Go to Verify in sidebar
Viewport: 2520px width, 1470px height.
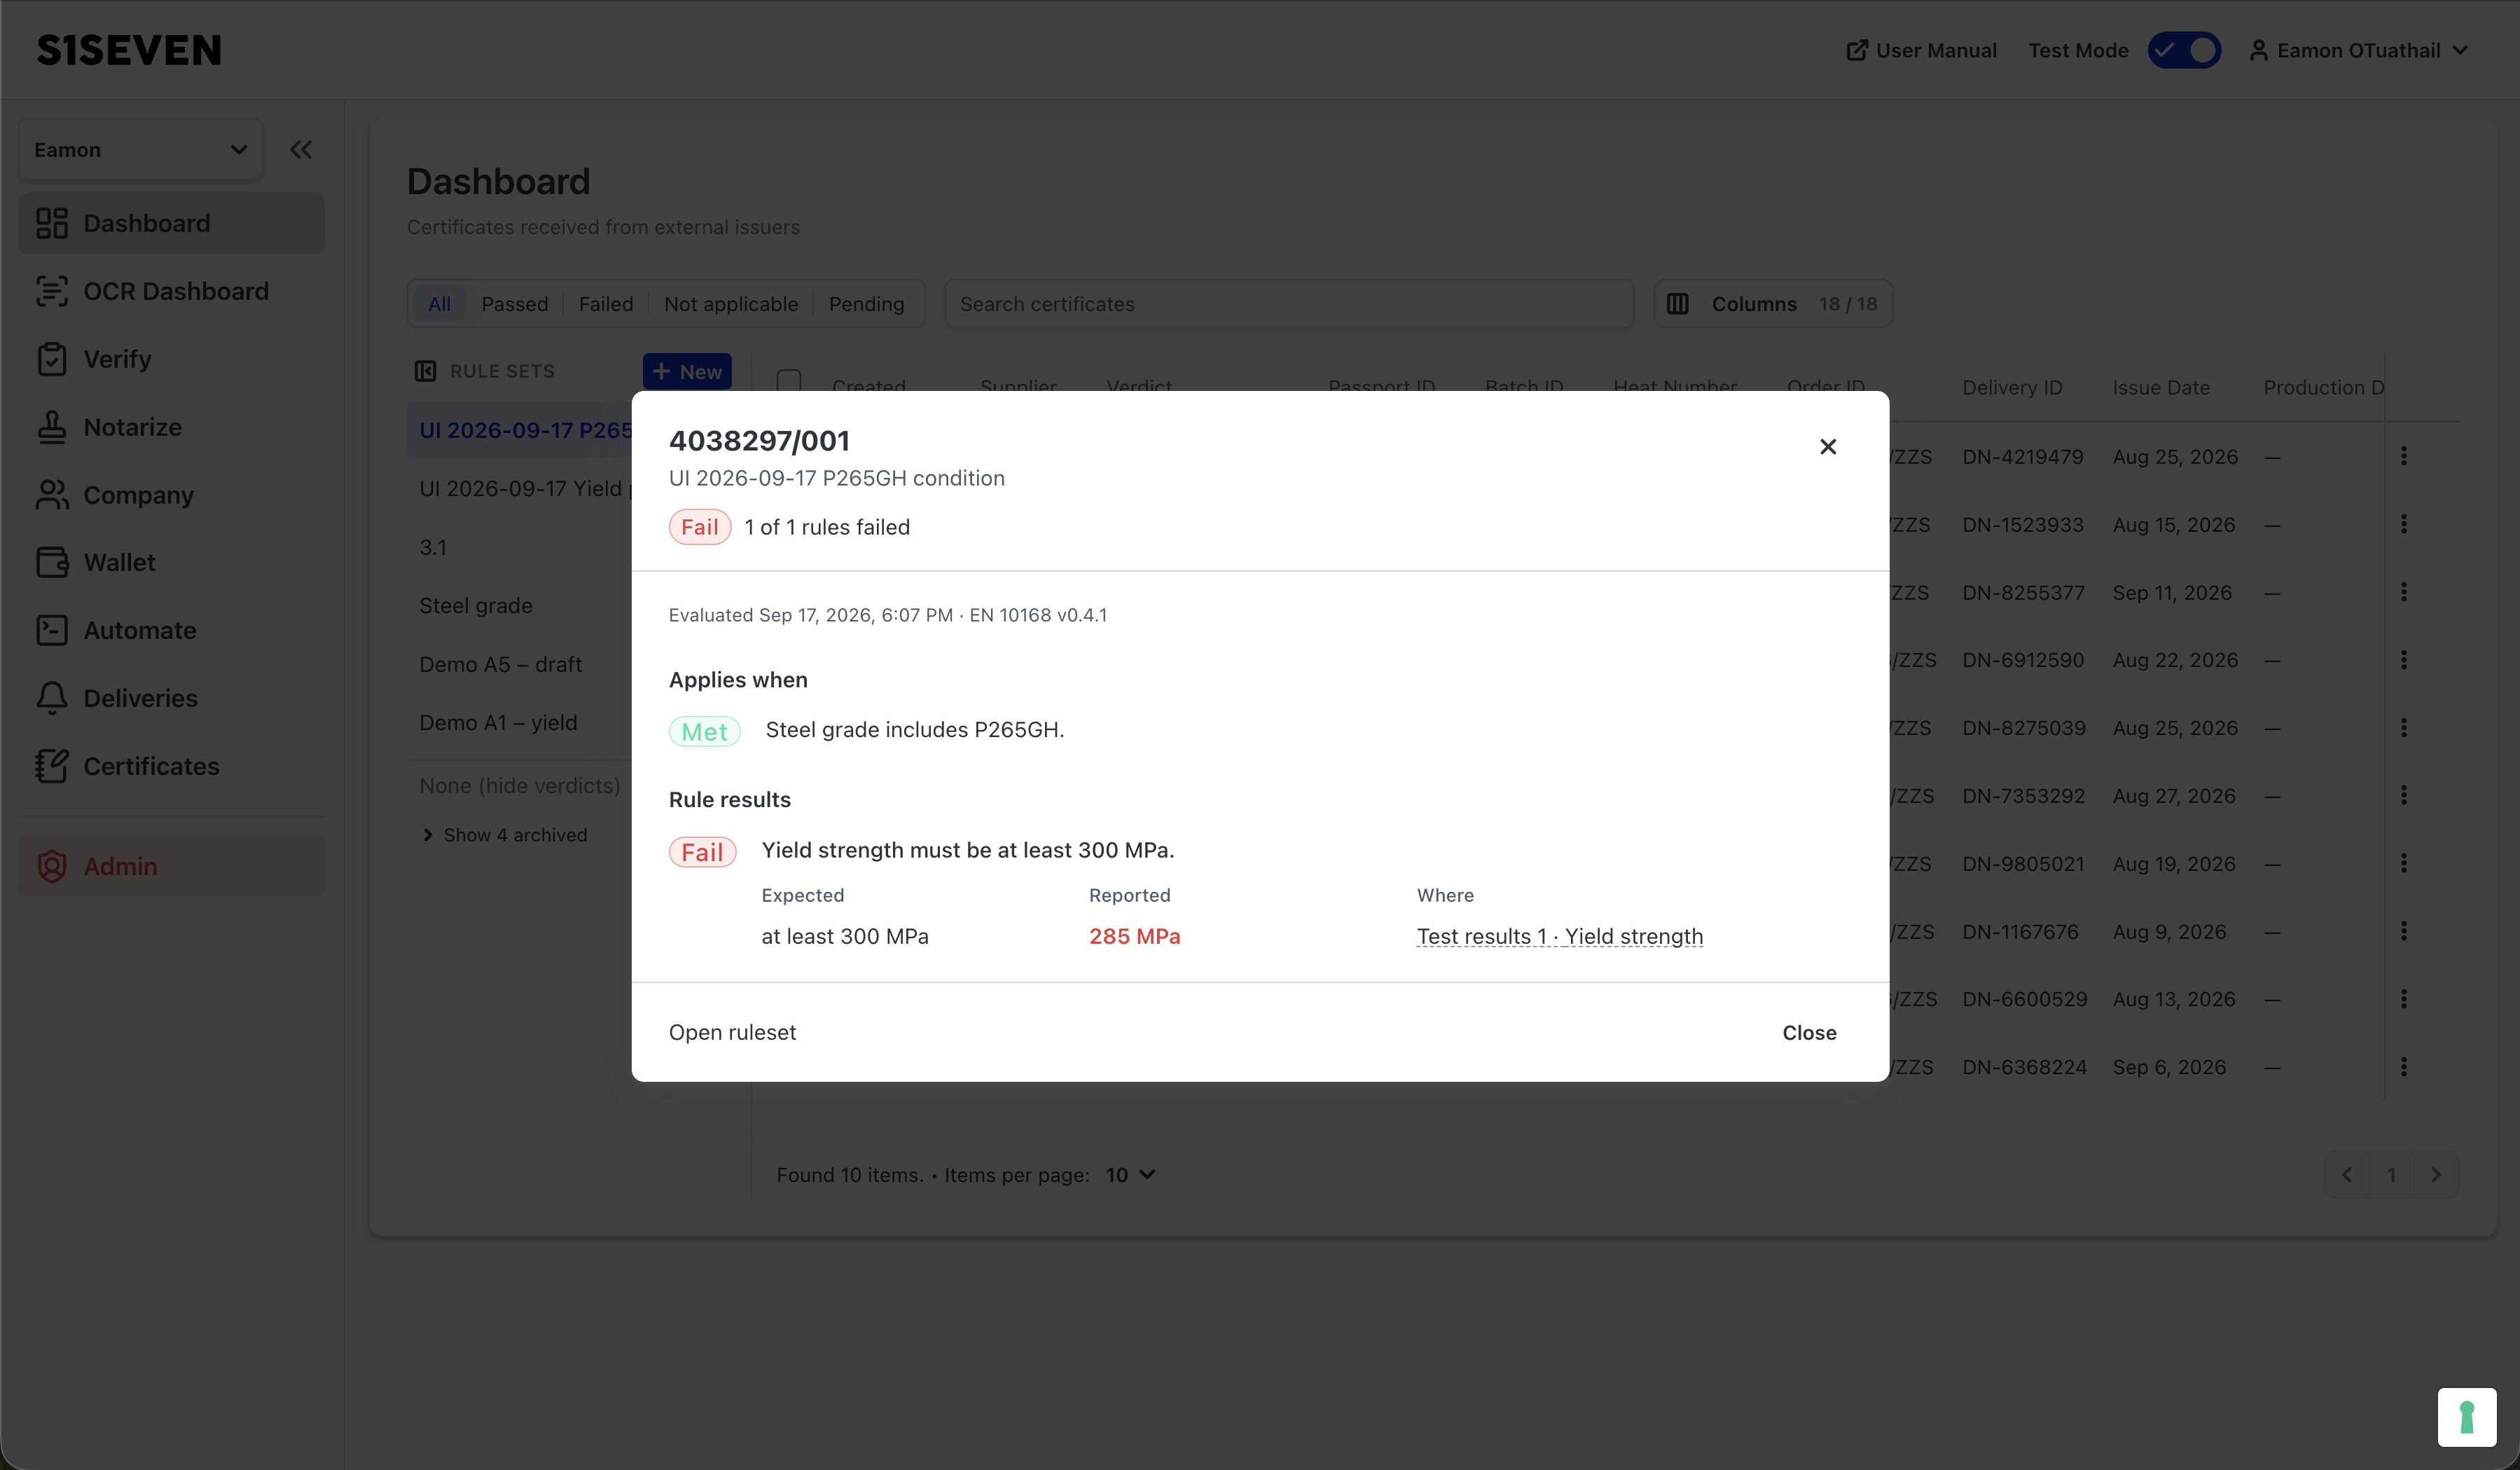coord(171,358)
